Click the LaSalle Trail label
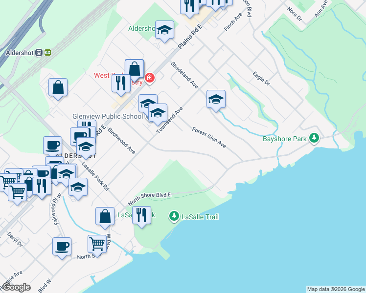 coord(200,217)
